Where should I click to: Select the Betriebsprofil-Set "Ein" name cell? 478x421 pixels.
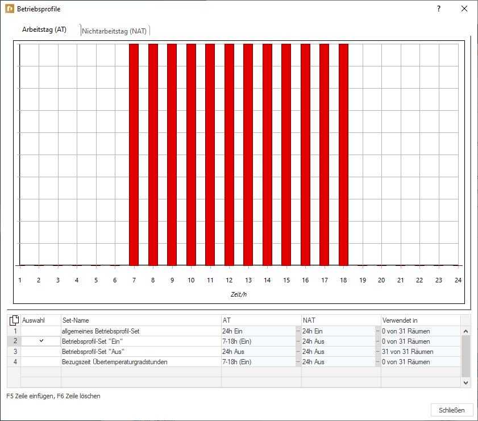tap(141, 341)
